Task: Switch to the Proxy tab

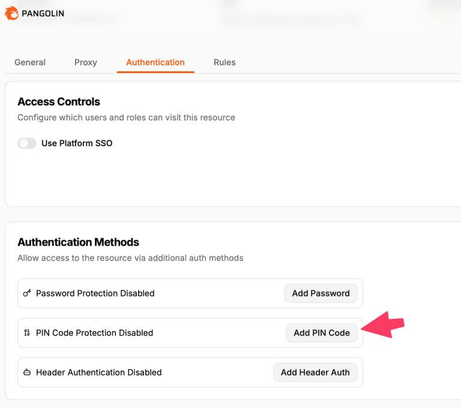Action: (x=86, y=62)
